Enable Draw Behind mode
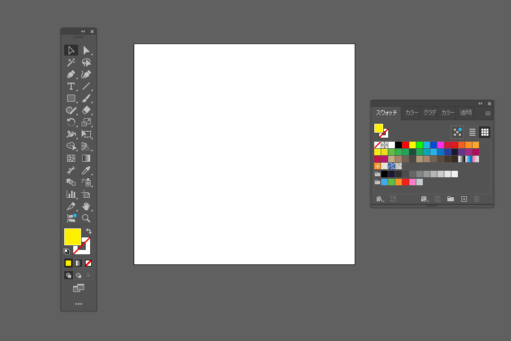This screenshot has width=511, height=341. tap(79, 275)
